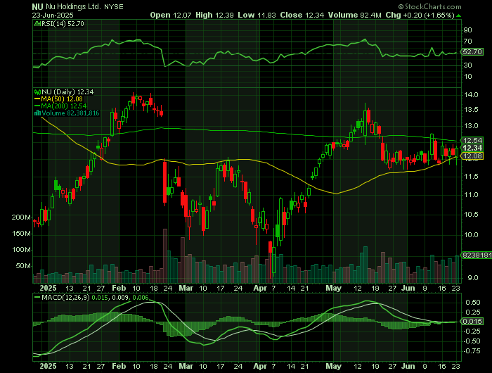
Task: Click the MACD 0.50 axis label
Action: click(473, 303)
